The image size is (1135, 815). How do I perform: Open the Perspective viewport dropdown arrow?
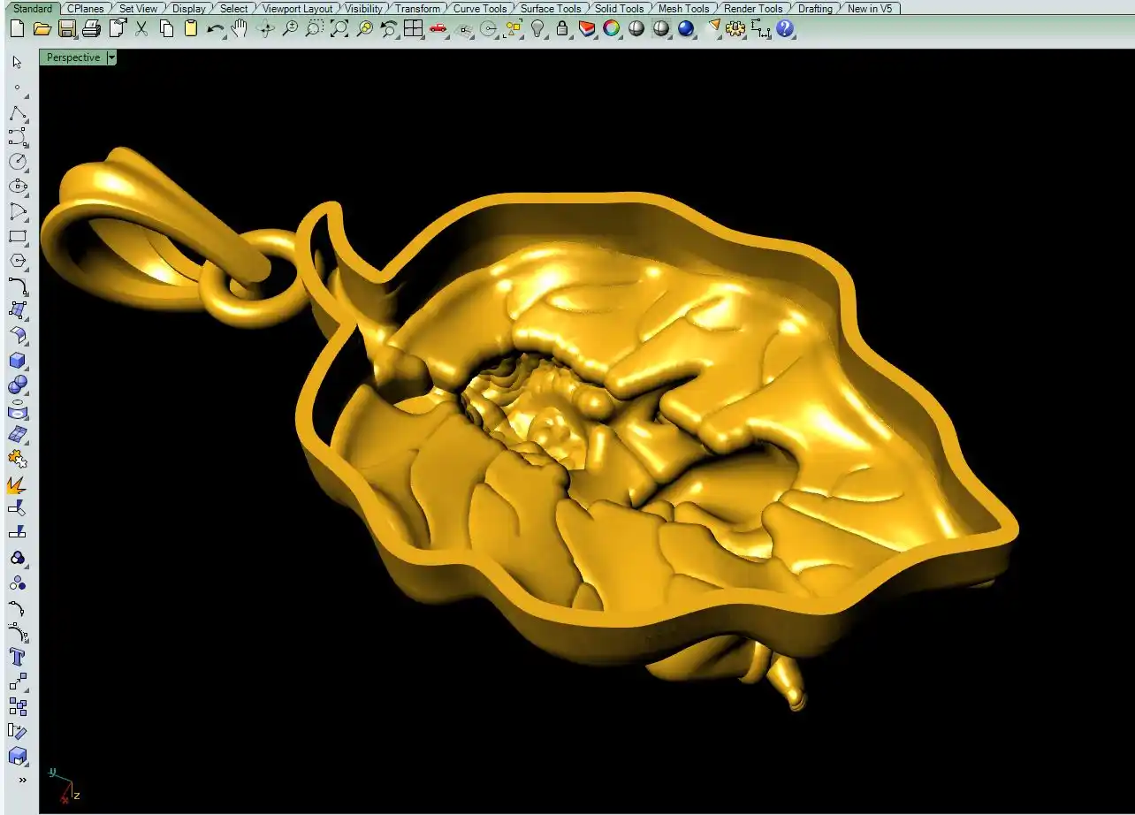pos(111,57)
